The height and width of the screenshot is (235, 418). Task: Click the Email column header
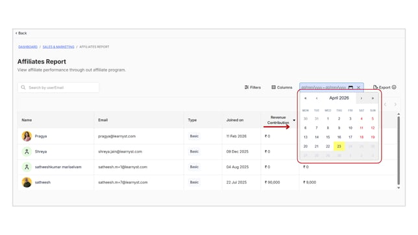tap(103, 120)
